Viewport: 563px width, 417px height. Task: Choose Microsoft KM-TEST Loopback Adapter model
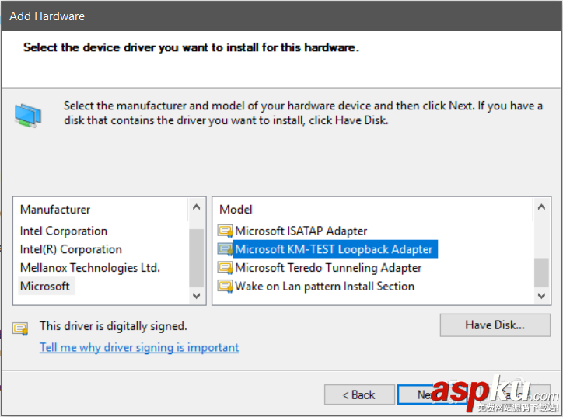pyautogui.click(x=334, y=249)
